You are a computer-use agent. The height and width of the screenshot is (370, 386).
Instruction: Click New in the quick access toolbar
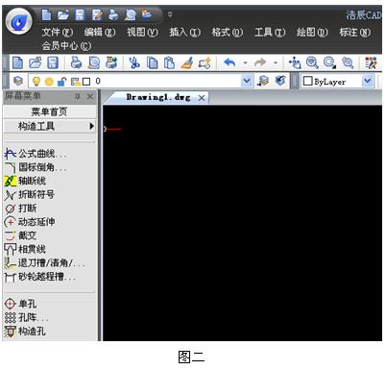pos(46,14)
